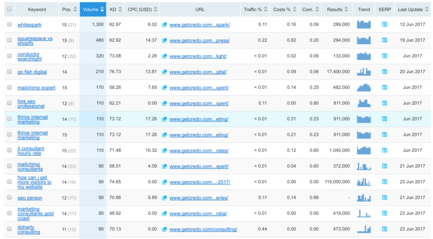Screen dimensions: 433x239
Task: Click the URL column header
Action: coord(200,10)
